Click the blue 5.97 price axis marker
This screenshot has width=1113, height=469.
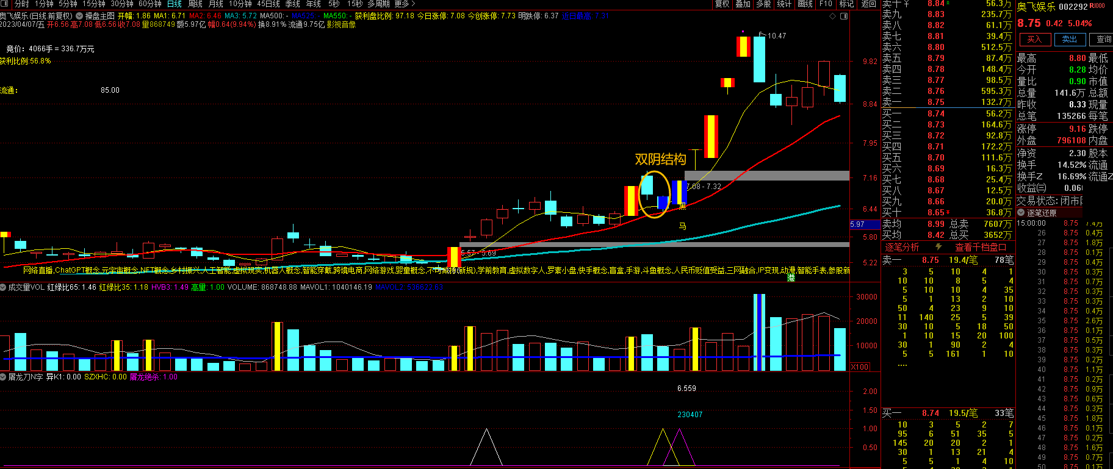pyautogui.click(x=858, y=224)
